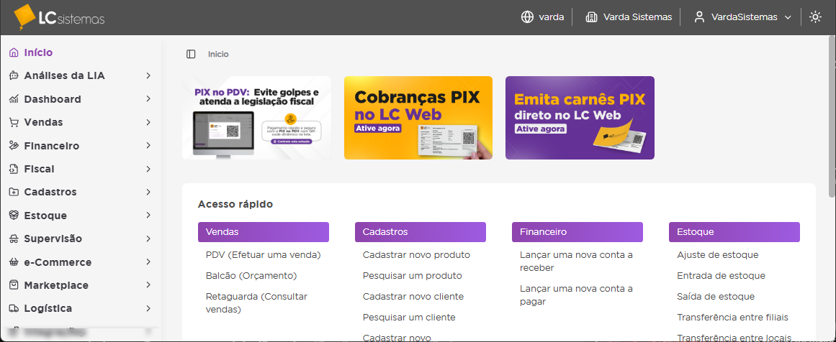Expand the e-Commerce menu chevron

[x=148, y=262]
